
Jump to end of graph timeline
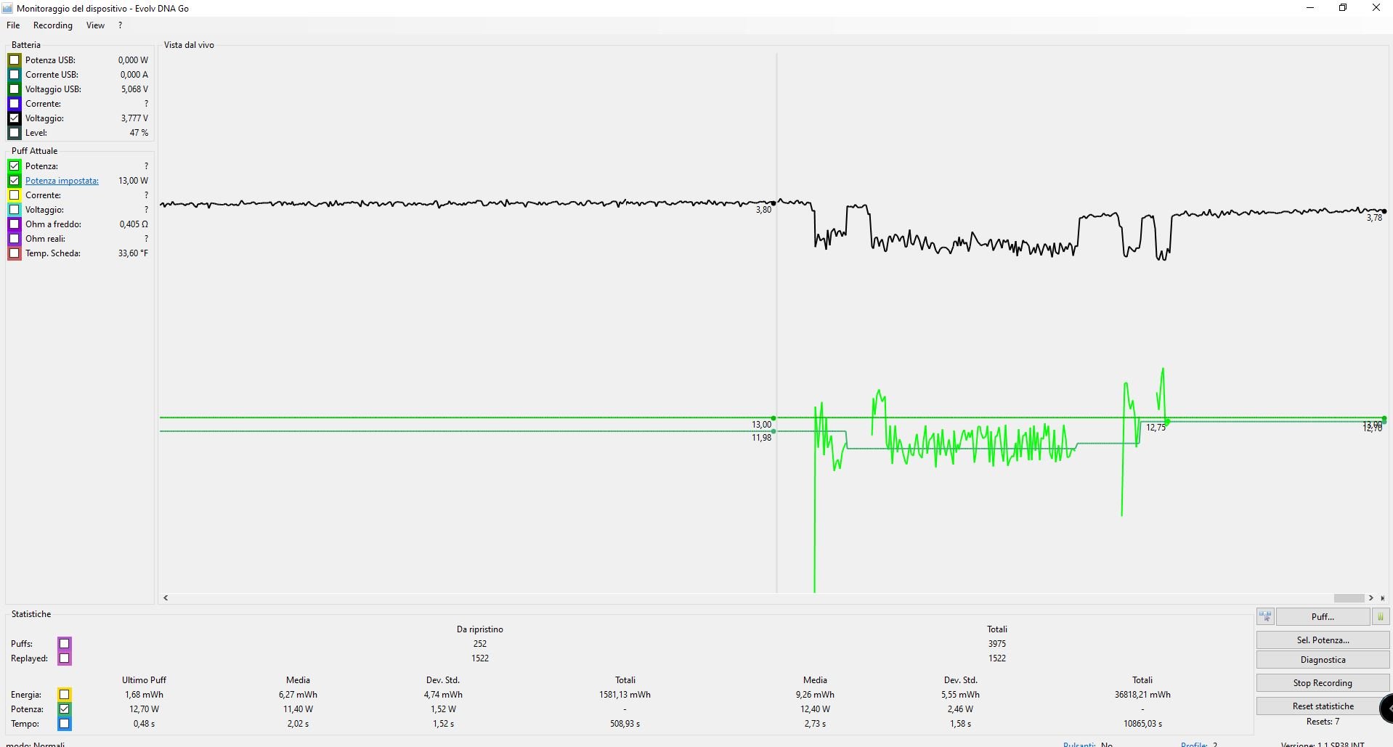point(1383,598)
